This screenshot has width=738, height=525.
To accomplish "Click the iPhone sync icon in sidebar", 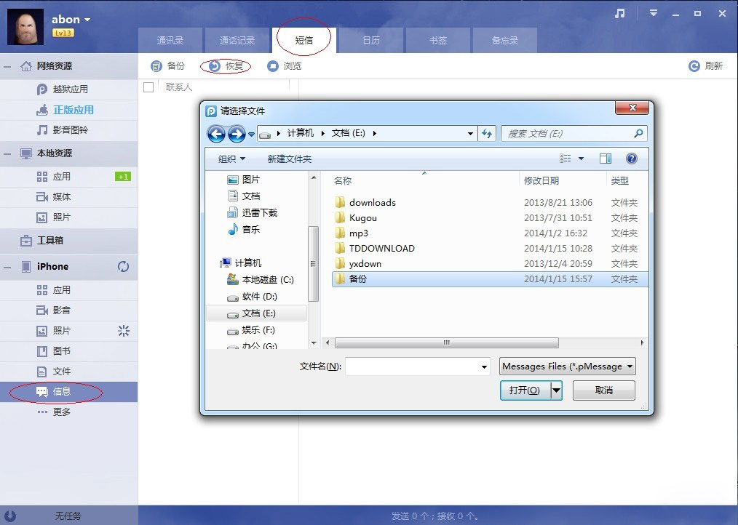I will (123, 267).
